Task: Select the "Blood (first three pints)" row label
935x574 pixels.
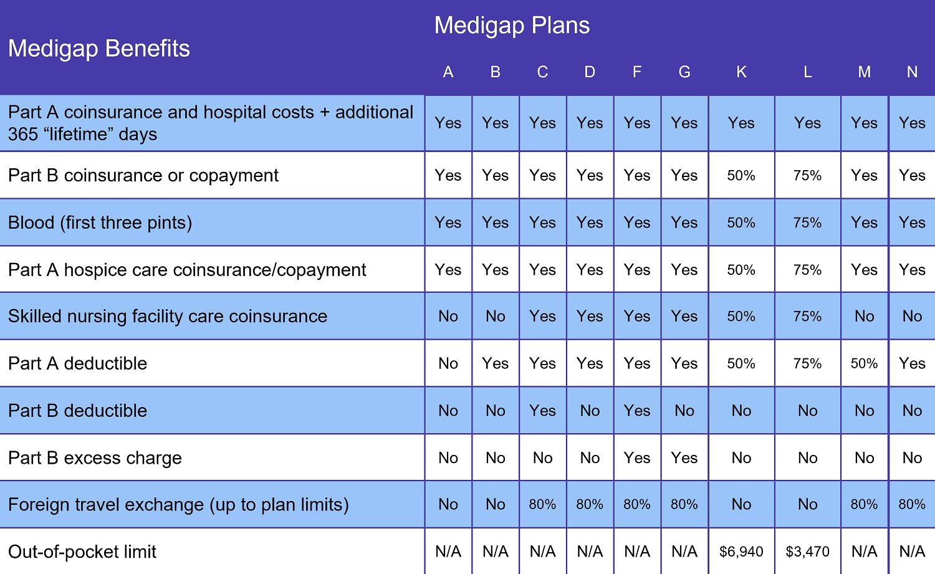Action: [100, 222]
